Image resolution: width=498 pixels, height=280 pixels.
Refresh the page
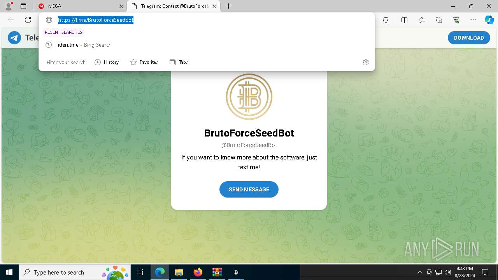pos(28,20)
